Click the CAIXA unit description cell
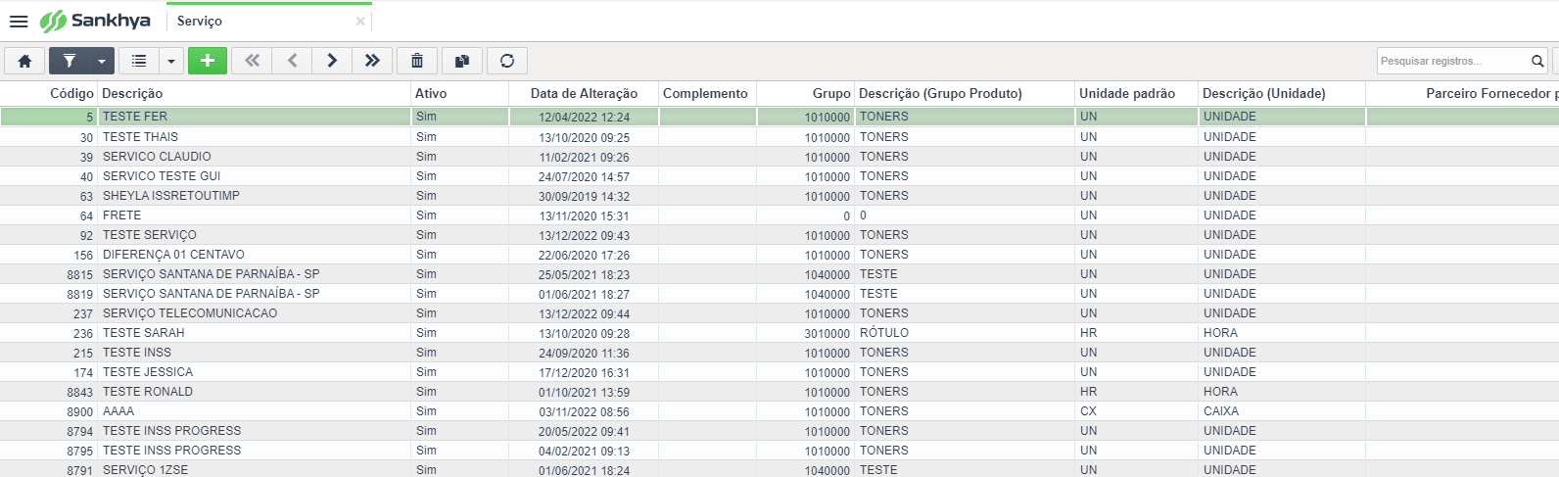Viewport: 1559px width, 477px height. 1282,411
